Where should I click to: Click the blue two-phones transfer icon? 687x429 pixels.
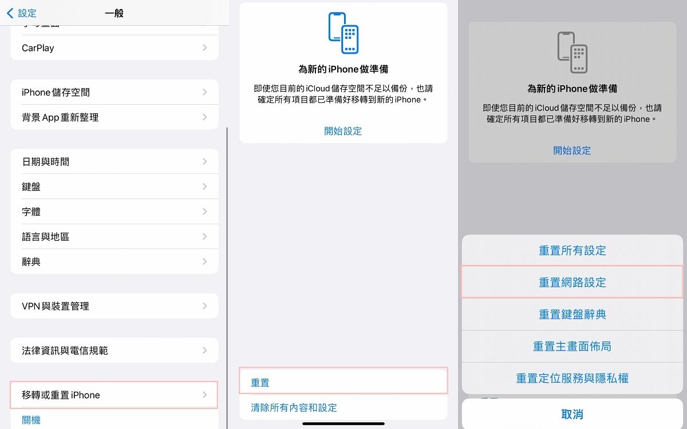click(x=343, y=34)
